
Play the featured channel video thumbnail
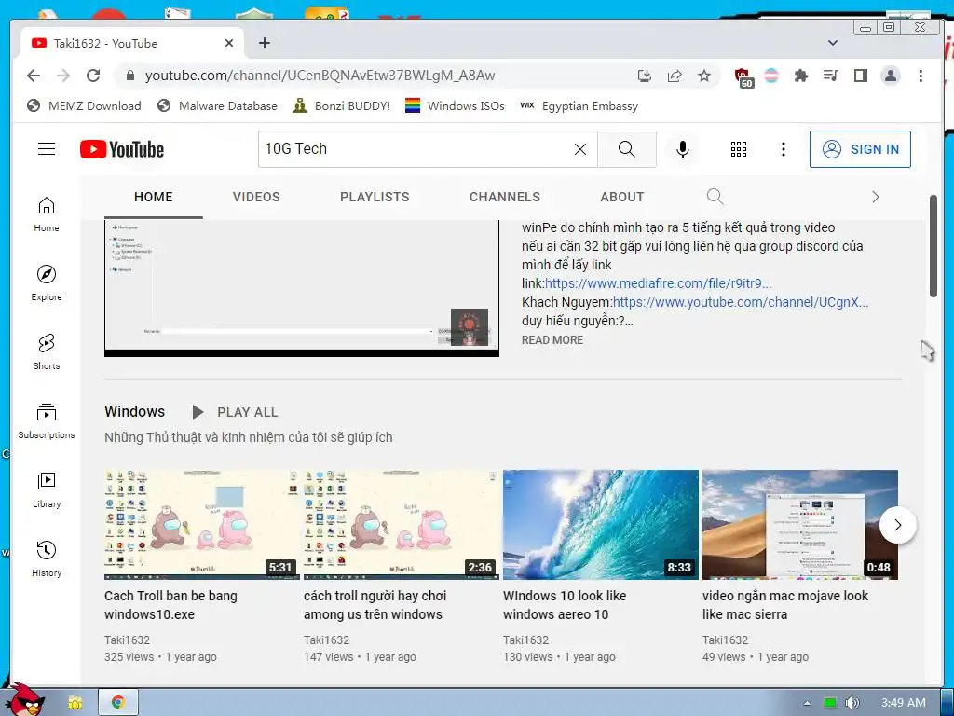(302, 287)
